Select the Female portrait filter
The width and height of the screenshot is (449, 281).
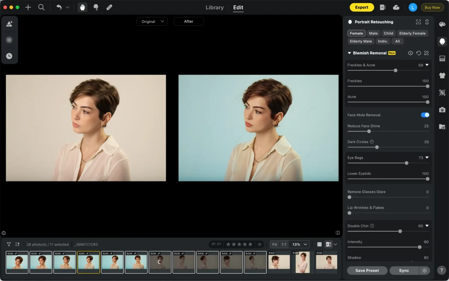click(x=356, y=33)
